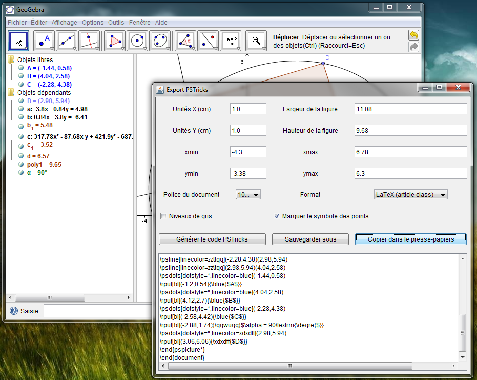This screenshot has height=380, width=477.
Task: Open the Options menu
Action: click(x=93, y=23)
